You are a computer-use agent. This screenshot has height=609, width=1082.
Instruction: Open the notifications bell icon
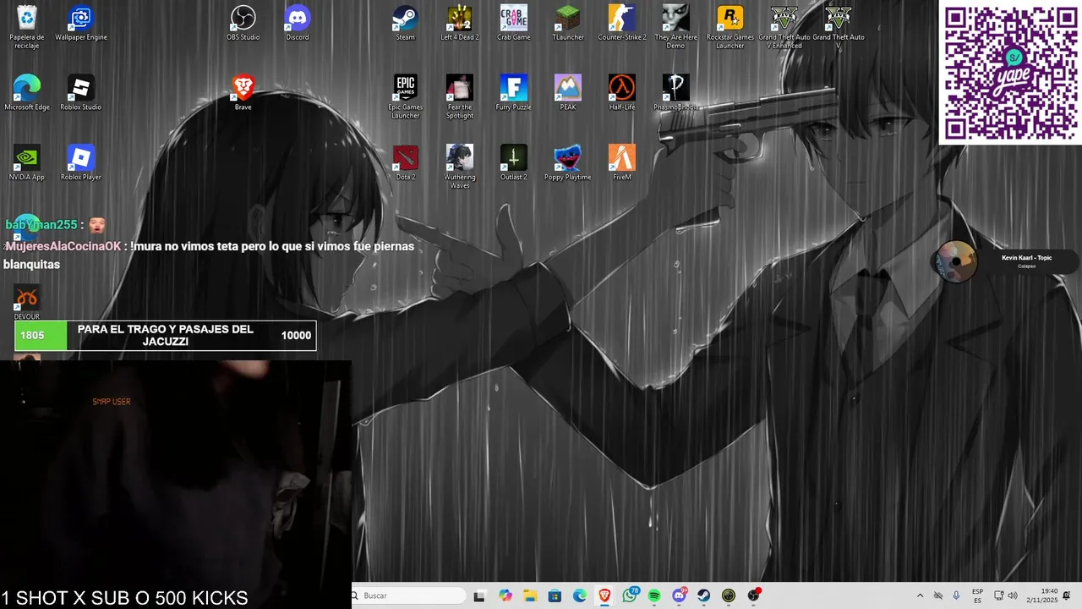pyautogui.click(x=1067, y=595)
